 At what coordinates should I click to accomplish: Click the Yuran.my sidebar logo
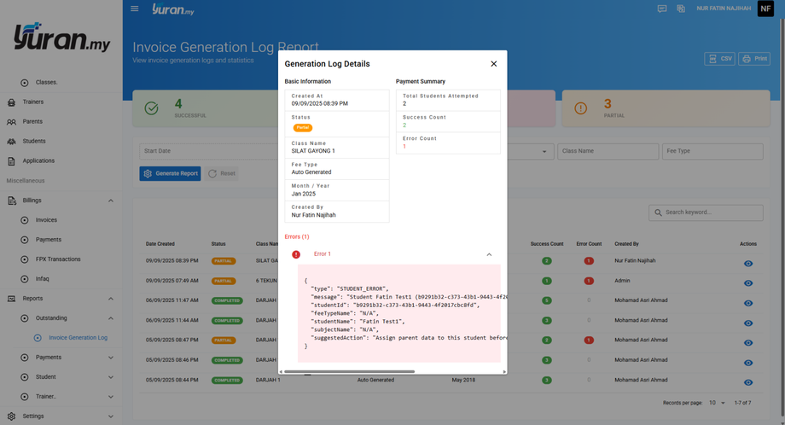[61, 37]
